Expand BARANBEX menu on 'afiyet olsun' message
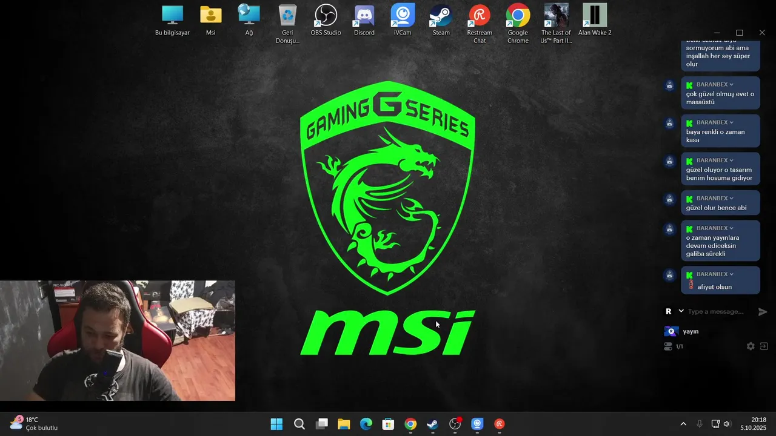The image size is (776, 436). click(x=731, y=274)
